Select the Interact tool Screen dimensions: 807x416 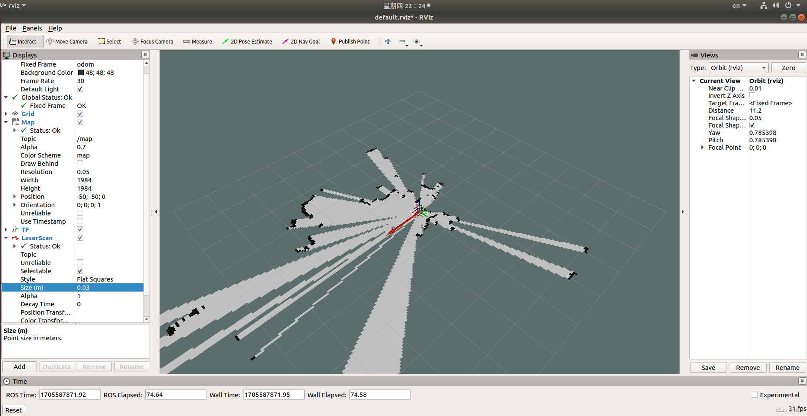pos(25,41)
